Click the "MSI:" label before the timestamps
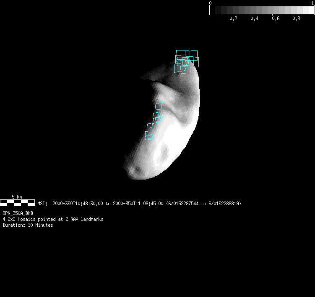Screen dimensions: 315x297 [x=43, y=204]
